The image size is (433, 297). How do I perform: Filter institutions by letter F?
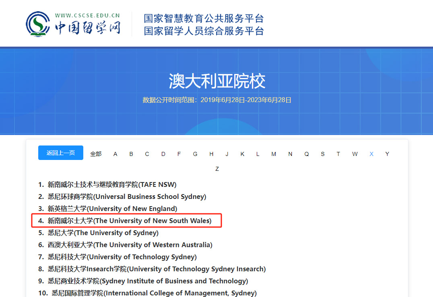(179, 154)
